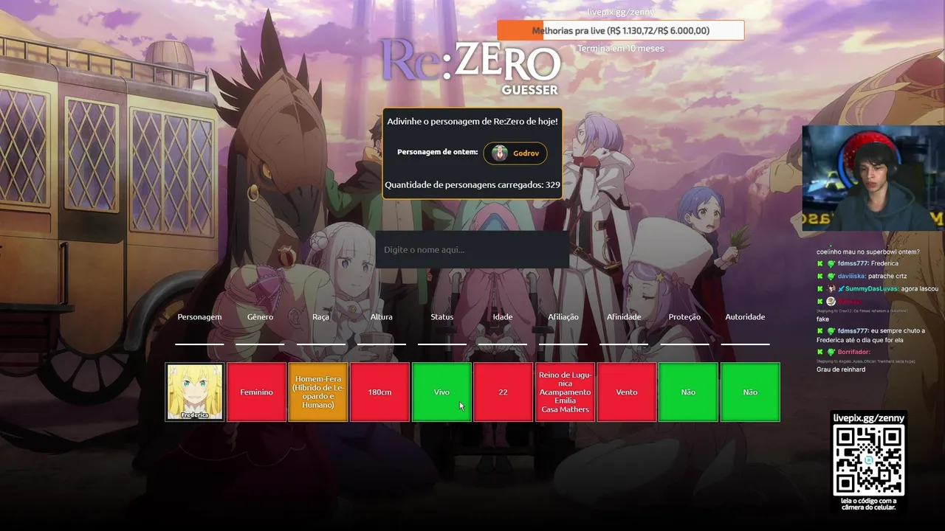
Task: Click the red '22' age cell
Action: click(x=504, y=392)
